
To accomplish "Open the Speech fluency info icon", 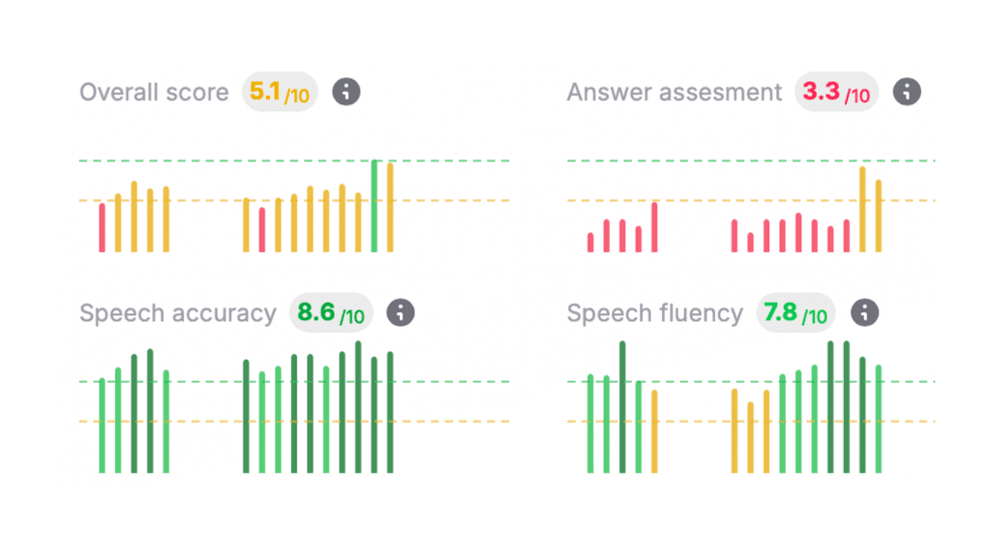I will pos(864,312).
